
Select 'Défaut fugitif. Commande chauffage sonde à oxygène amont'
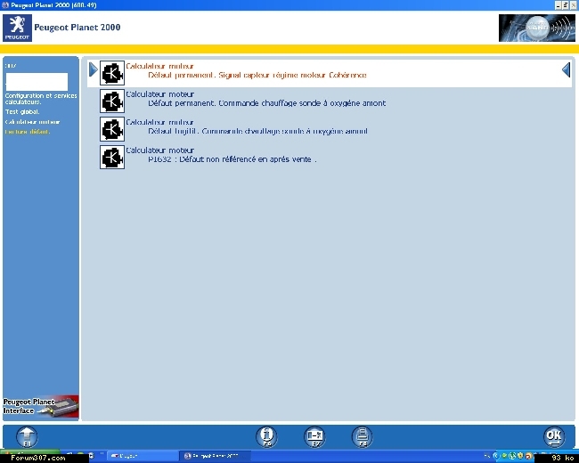257,131
